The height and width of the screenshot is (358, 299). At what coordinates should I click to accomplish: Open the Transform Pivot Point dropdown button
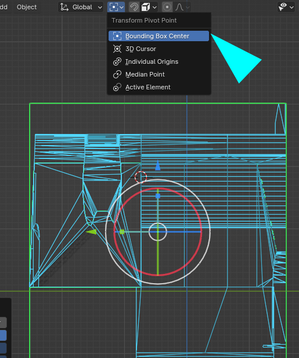[x=116, y=8]
